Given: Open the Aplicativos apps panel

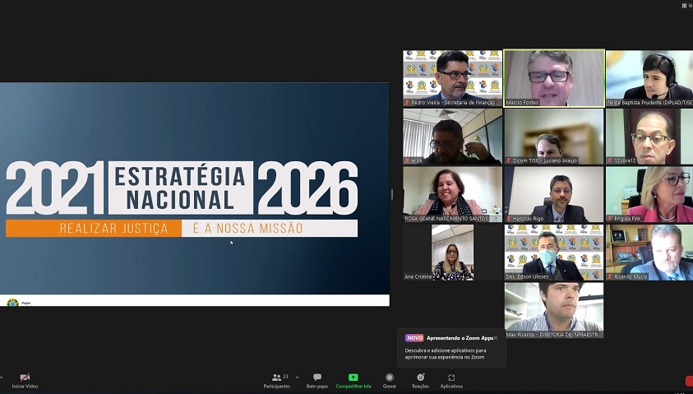Looking at the screenshot, I should coord(451,378).
